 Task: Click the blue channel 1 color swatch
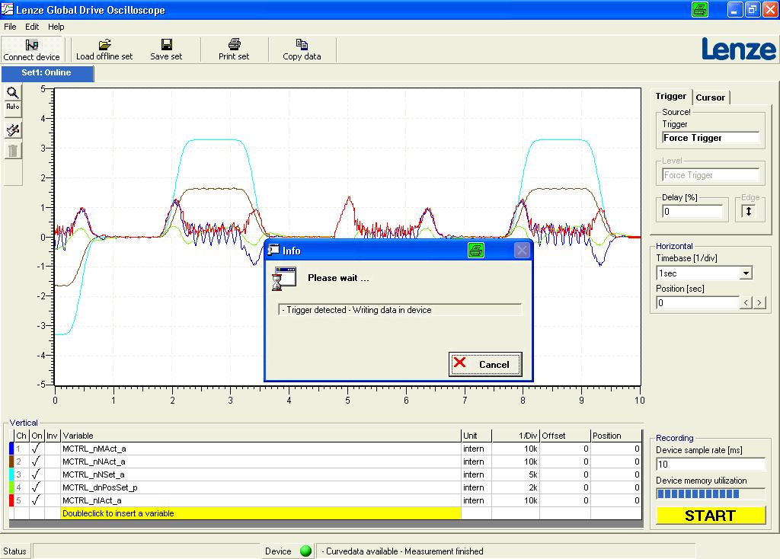tap(11, 449)
